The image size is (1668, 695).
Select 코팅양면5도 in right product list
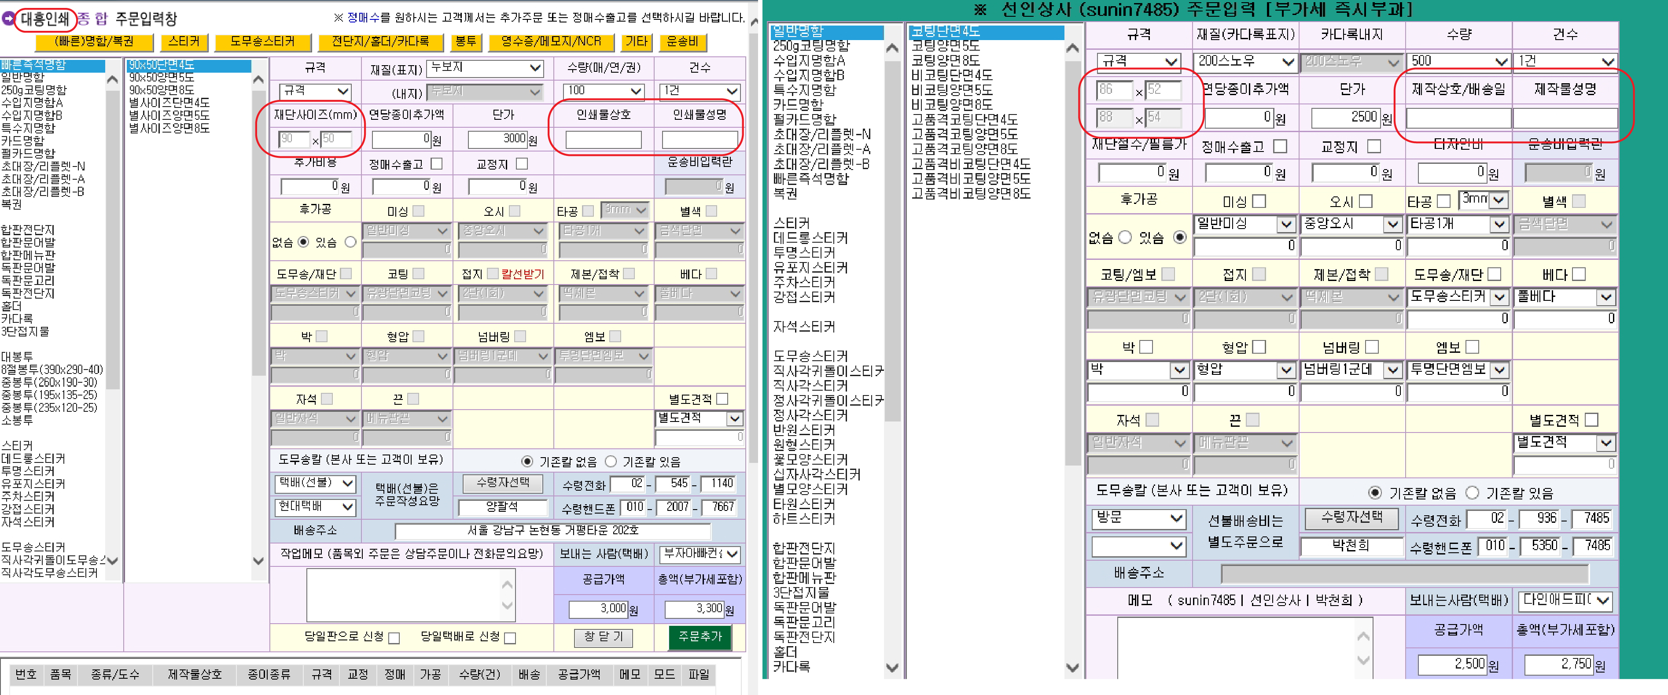click(945, 46)
